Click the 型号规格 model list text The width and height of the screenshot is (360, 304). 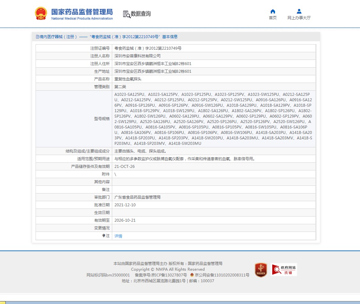[213, 119]
